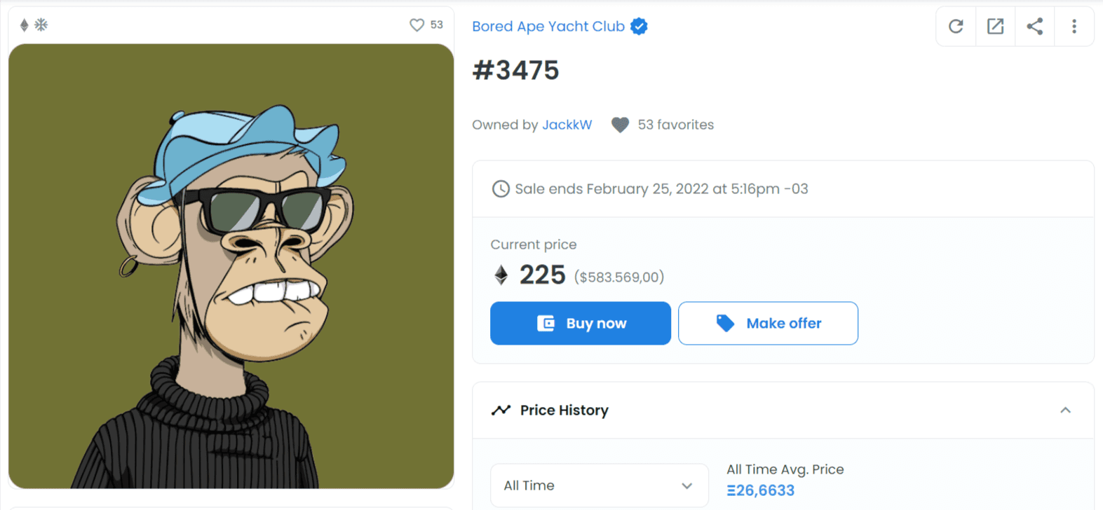Open the All Time dropdown

click(x=598, y=485)
